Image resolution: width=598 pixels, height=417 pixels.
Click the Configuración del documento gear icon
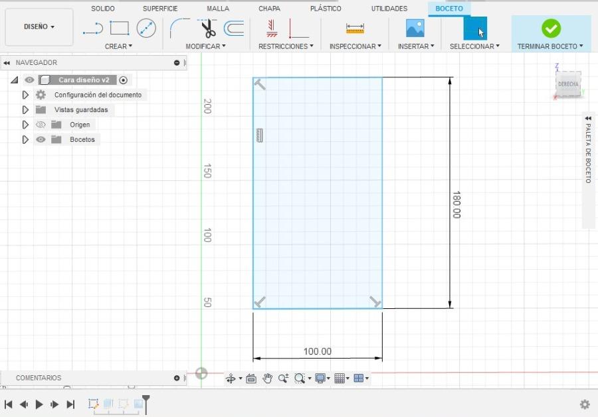click(x=41, y=95)
